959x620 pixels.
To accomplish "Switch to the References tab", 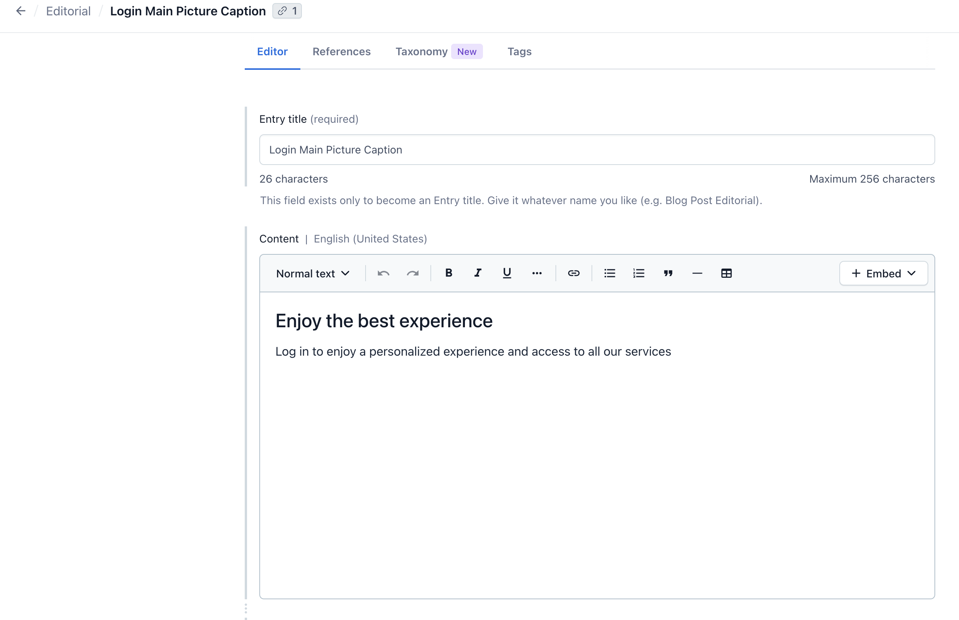I will coord(342,51).
